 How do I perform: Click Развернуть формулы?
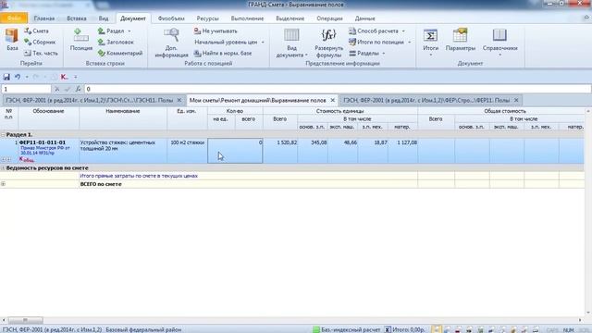(x=329, y=43)
